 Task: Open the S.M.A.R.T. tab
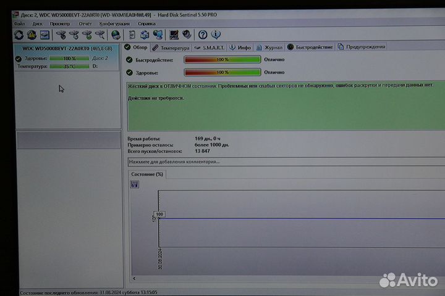[210, 47]
